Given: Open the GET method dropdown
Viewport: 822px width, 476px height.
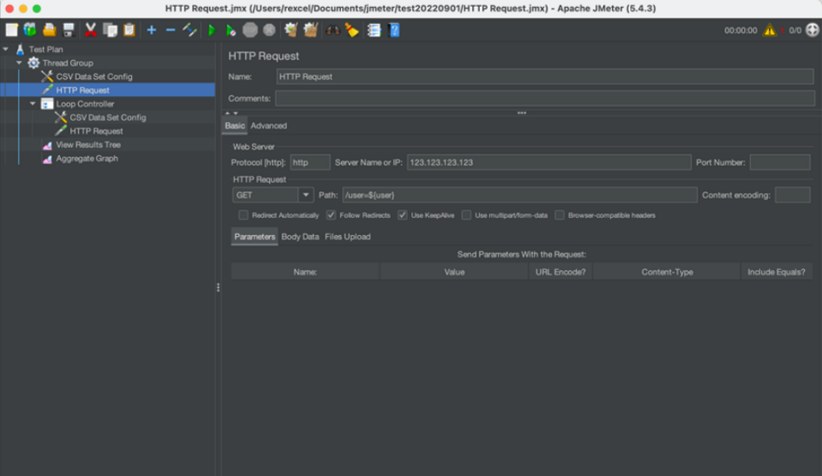Looking at the screenshot, I should click(306, 195).
